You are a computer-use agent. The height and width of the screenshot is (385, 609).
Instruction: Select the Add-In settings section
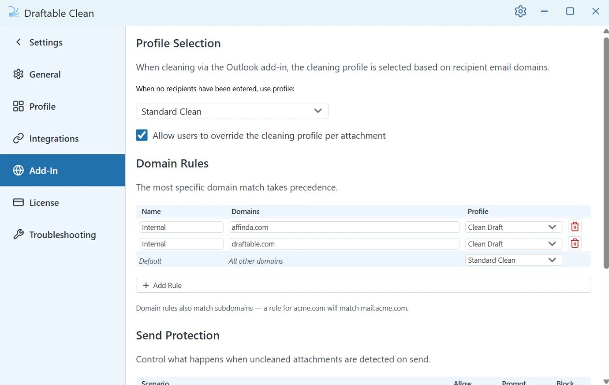[x=63, y=171]
